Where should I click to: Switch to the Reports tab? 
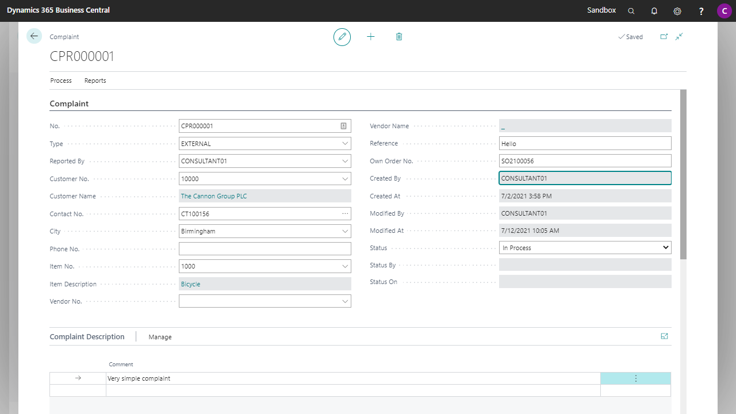point(95,80)
